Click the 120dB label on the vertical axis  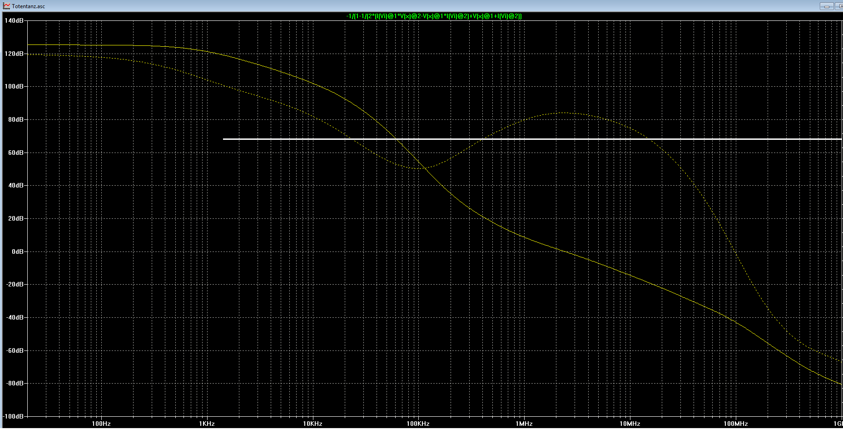tap(14, 54)
